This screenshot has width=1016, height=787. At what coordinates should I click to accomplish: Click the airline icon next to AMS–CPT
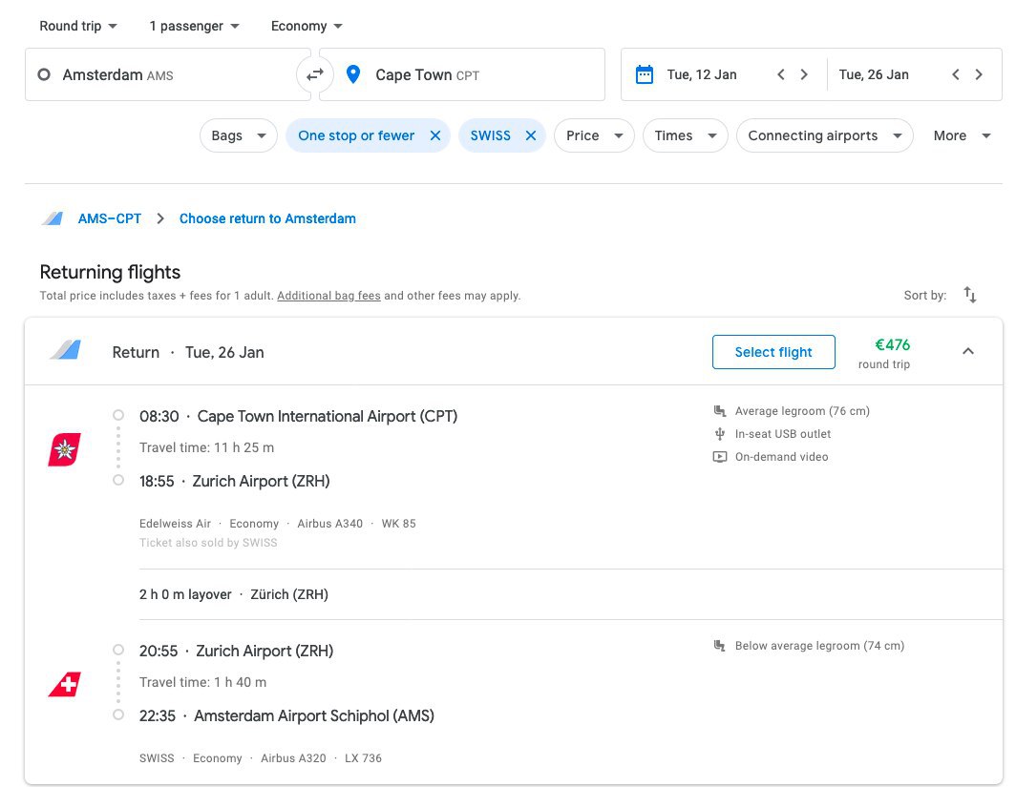point(53,218)
